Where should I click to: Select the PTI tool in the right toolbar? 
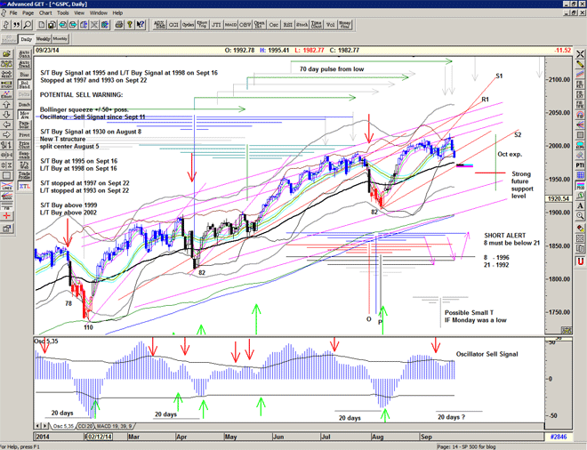pos(579,165)
